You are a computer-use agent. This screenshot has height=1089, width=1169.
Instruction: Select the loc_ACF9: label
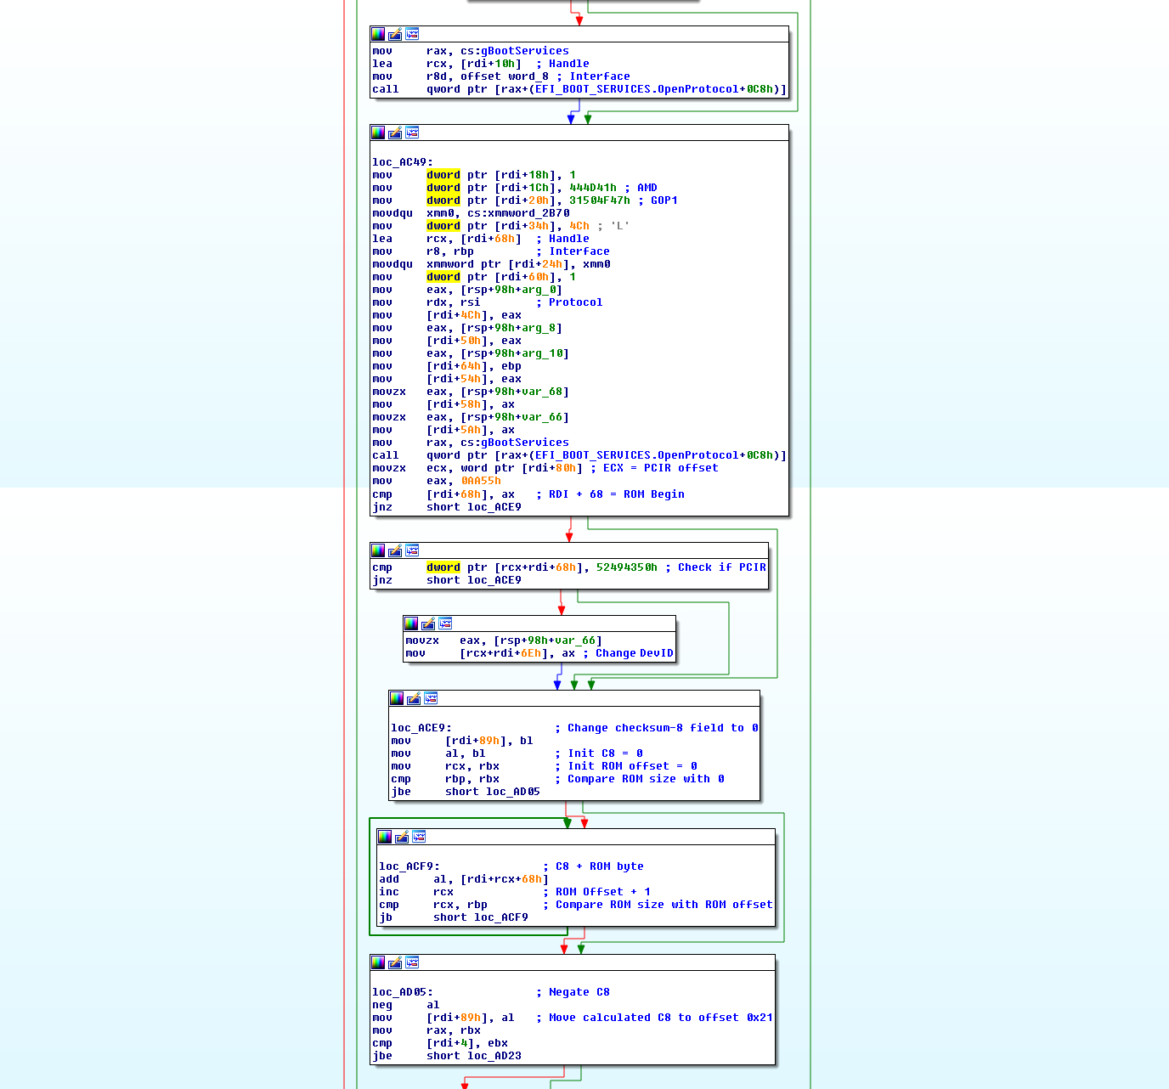pos(409,866)
